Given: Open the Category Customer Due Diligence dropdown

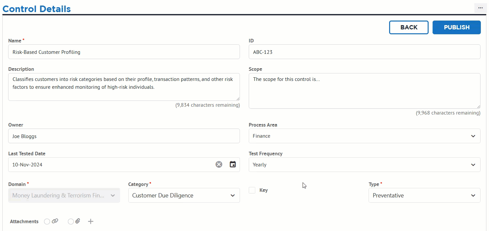Looking at the screenshot, I should pos(184,195).
